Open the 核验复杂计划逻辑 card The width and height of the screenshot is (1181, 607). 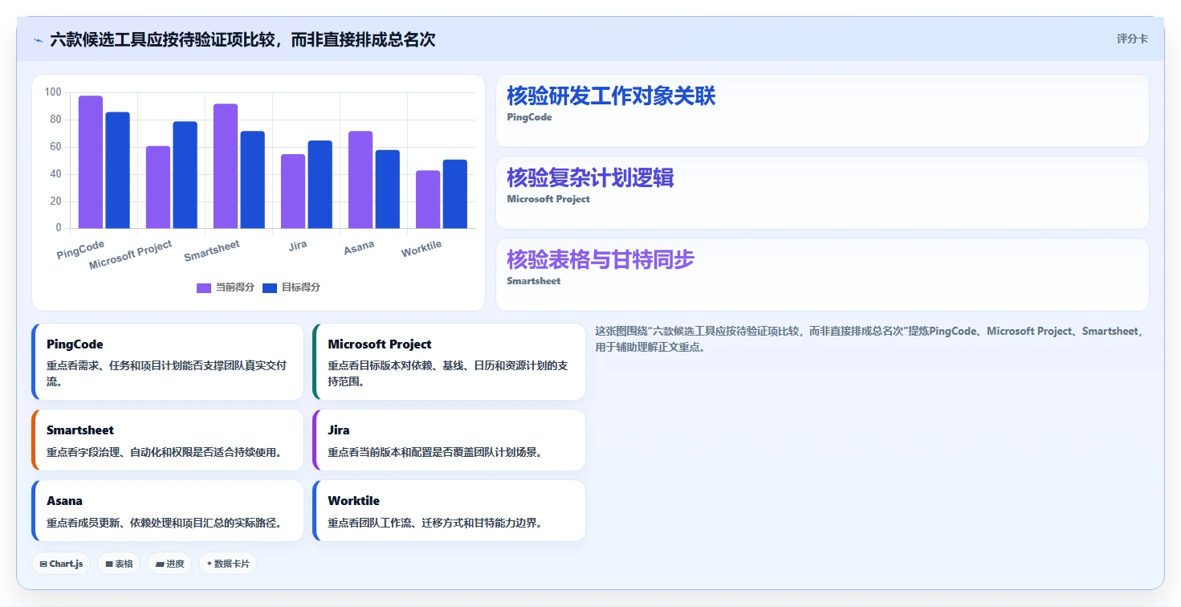(822, 193)
